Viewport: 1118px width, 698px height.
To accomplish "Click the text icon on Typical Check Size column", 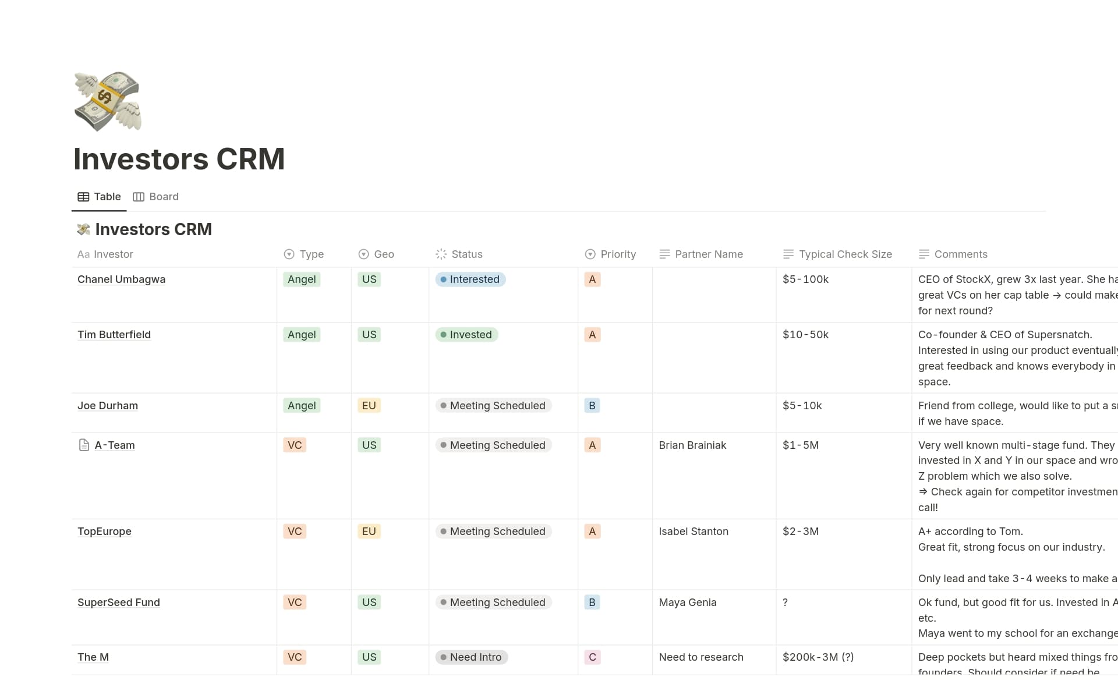I will (x=789, y=254).
